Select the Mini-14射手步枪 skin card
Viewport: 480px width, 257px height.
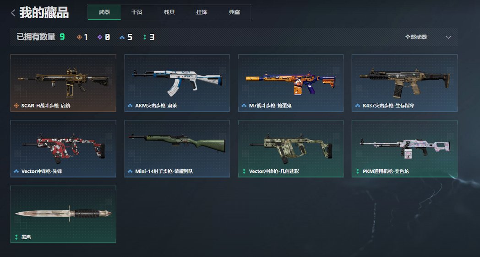[177, 149]
